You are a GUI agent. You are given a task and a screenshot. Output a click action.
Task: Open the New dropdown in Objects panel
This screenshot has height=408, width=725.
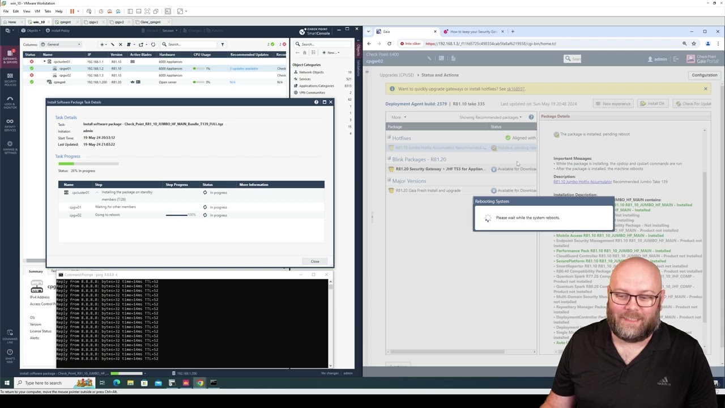[331, 53]
